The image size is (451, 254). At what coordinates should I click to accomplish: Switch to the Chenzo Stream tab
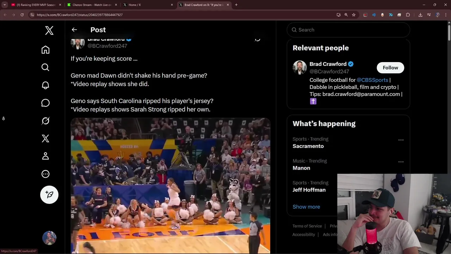click(x=92, y=5)
